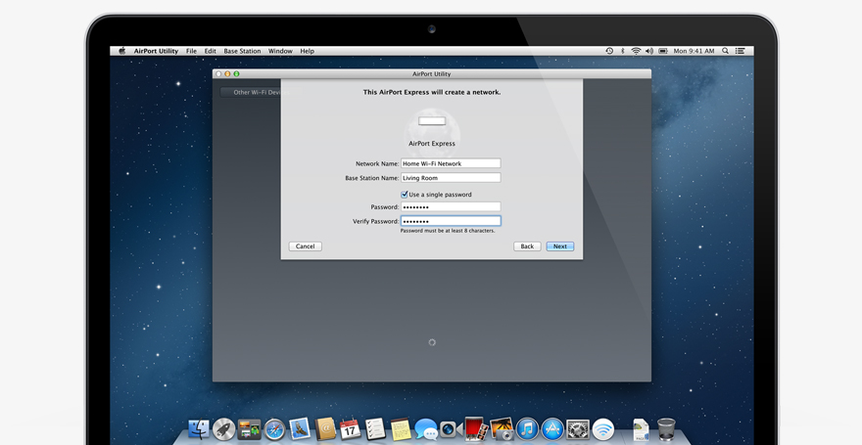Open Launchpad rocket icon in Dock
Screen dimensions: 862x445
coord(223,429)
